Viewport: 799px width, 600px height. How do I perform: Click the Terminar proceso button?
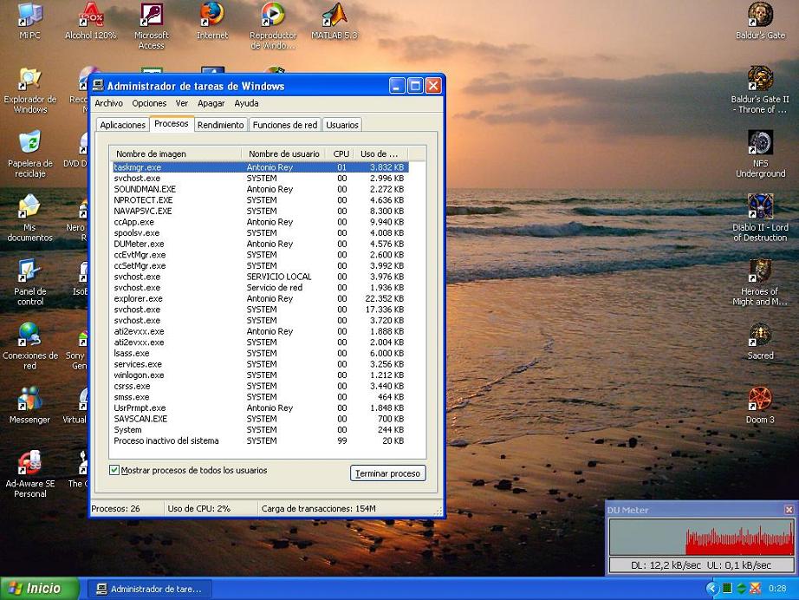(x=387, y=473)
